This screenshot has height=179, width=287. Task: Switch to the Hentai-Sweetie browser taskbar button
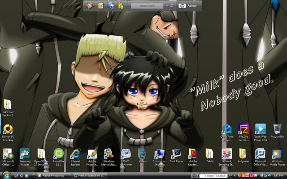point(90,176)
